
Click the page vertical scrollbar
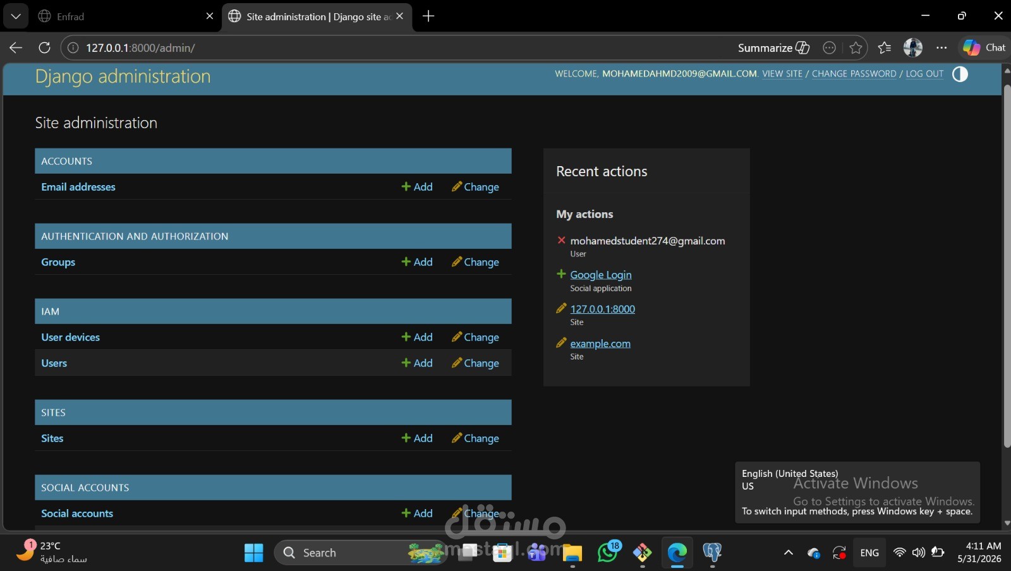pos(1007,265)
